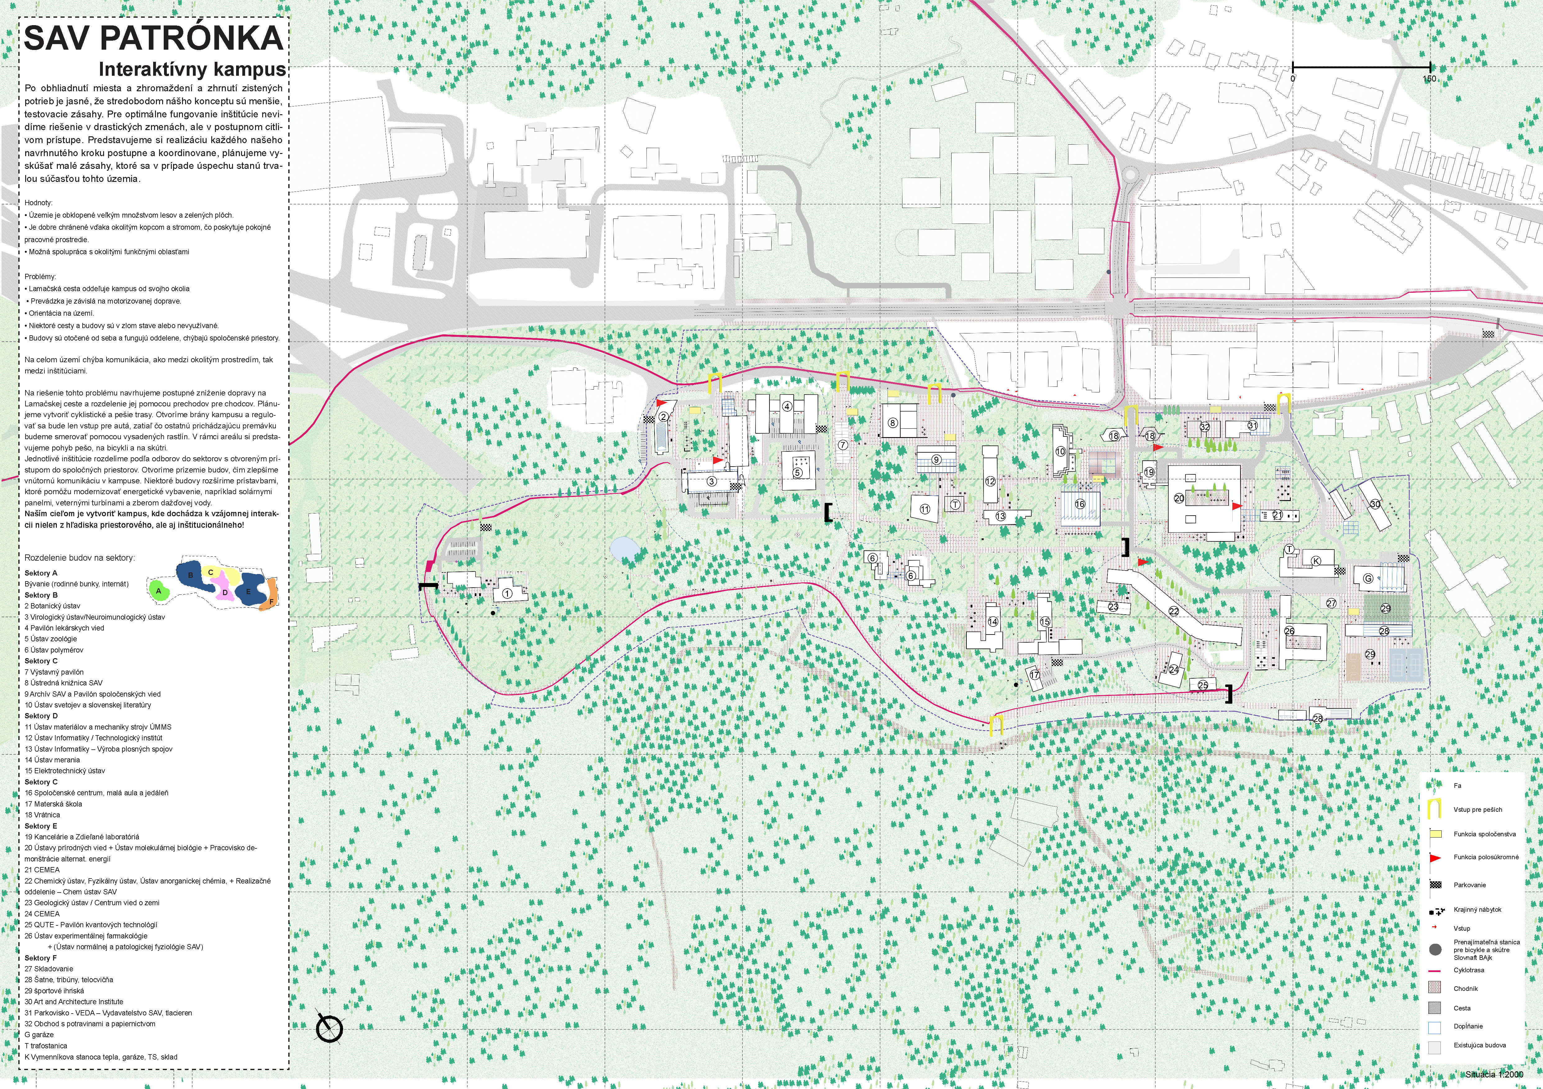Click the grey Slovnaft BAjk station circle
1543x1089 pixels.
click(1435, 949)
